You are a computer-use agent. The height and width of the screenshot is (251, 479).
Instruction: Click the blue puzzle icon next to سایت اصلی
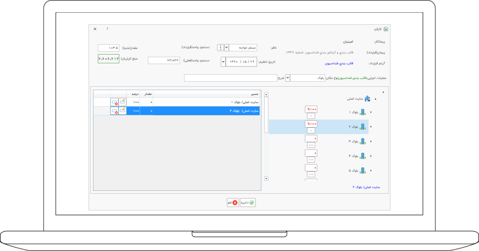pyautogui.click(x=367, y=99)
